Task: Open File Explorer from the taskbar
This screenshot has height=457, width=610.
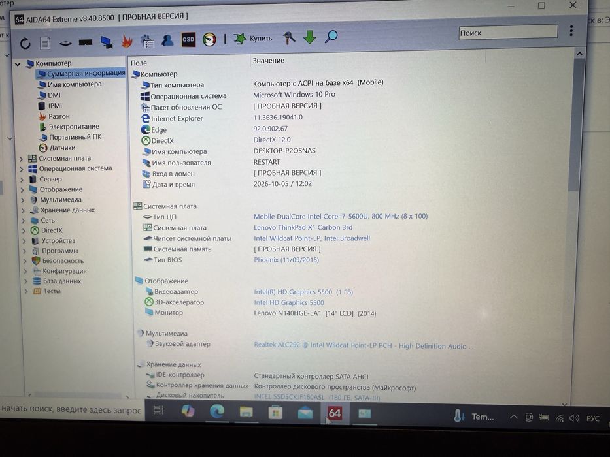Action: (x=246, y=411)
